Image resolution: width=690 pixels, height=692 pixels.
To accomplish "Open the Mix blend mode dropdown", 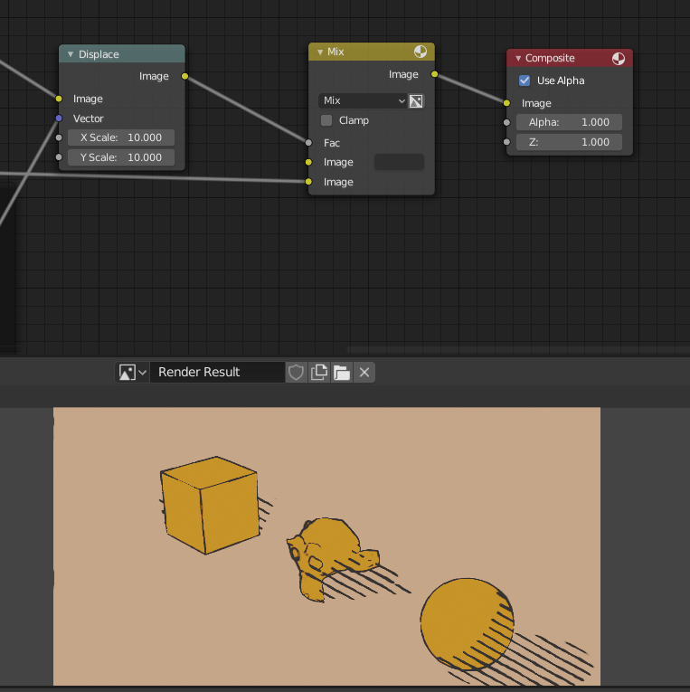I will (x=363, y=100).
